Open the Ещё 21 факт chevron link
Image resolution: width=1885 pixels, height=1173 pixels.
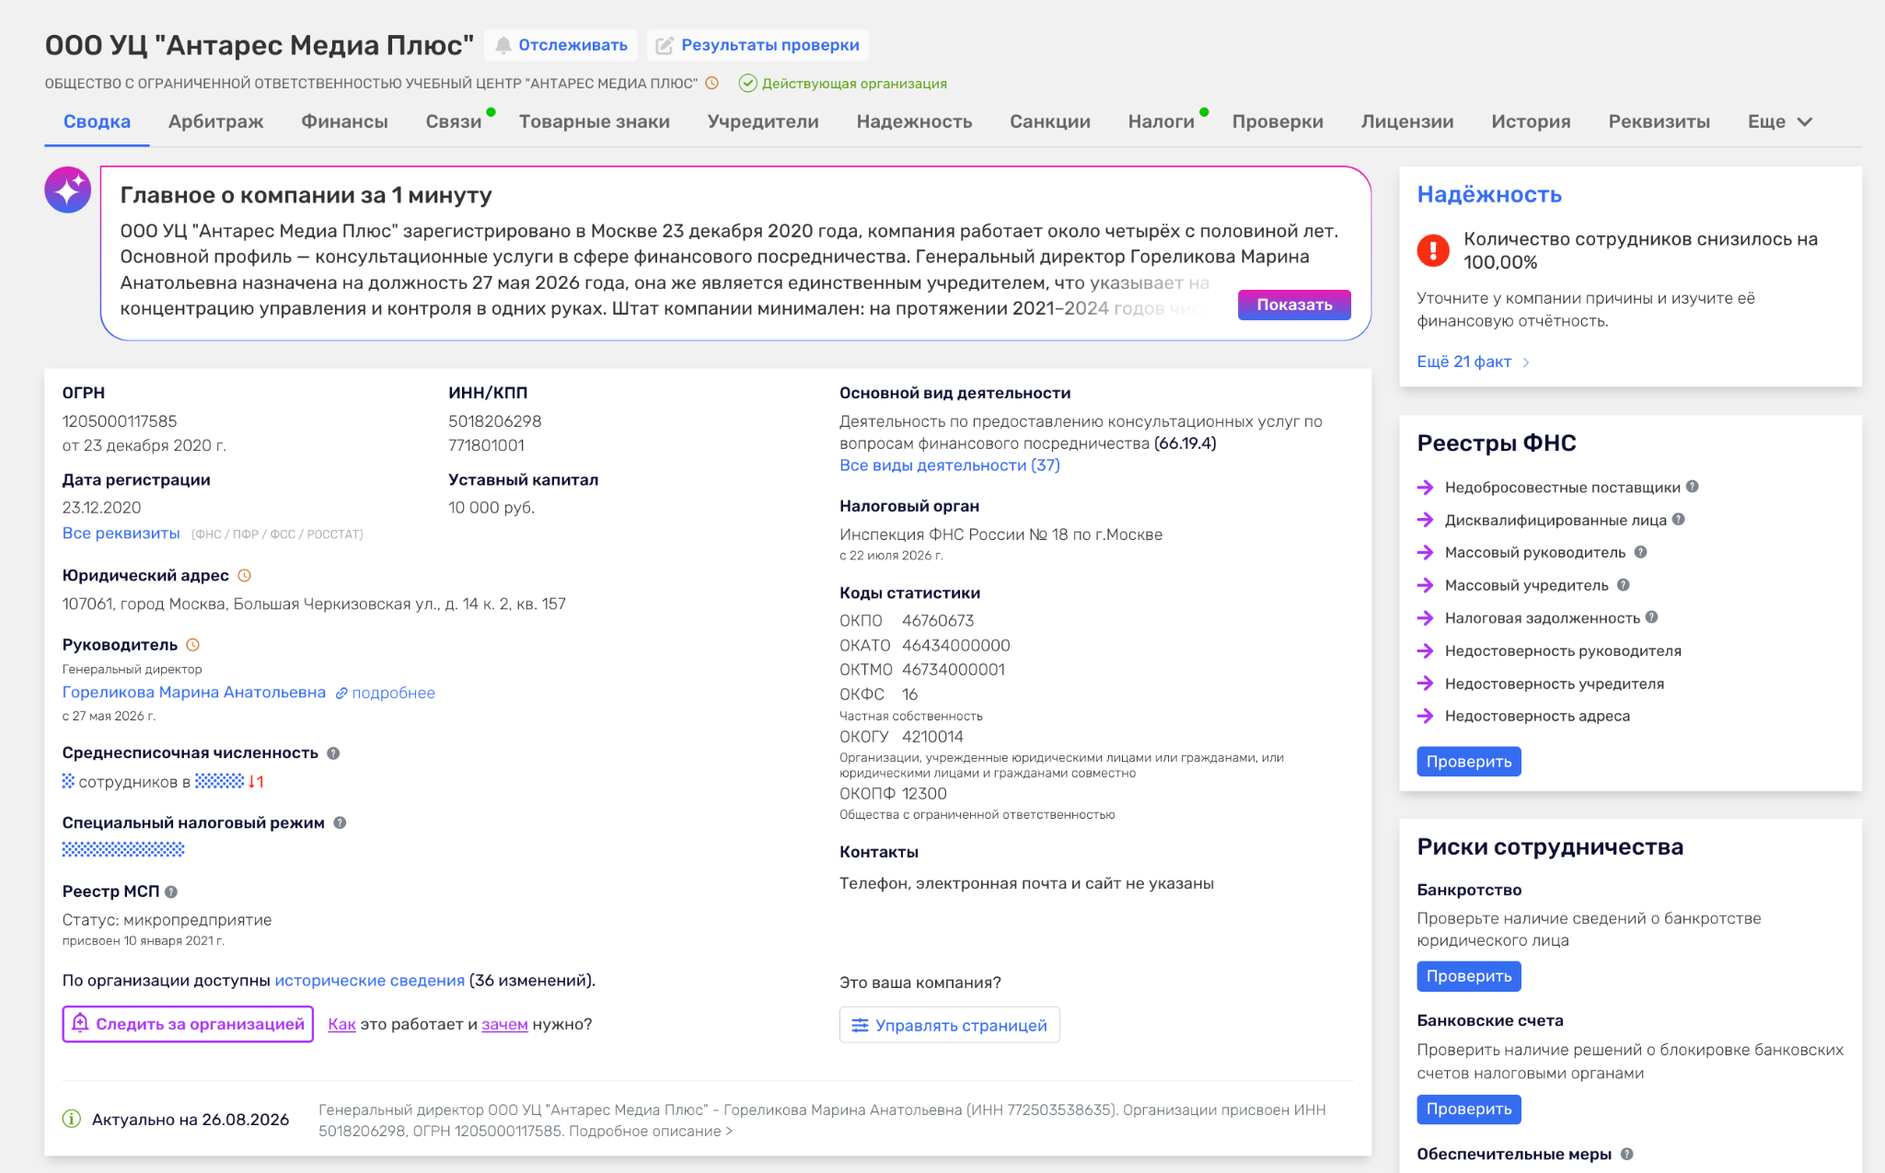tap(1474, 362)
